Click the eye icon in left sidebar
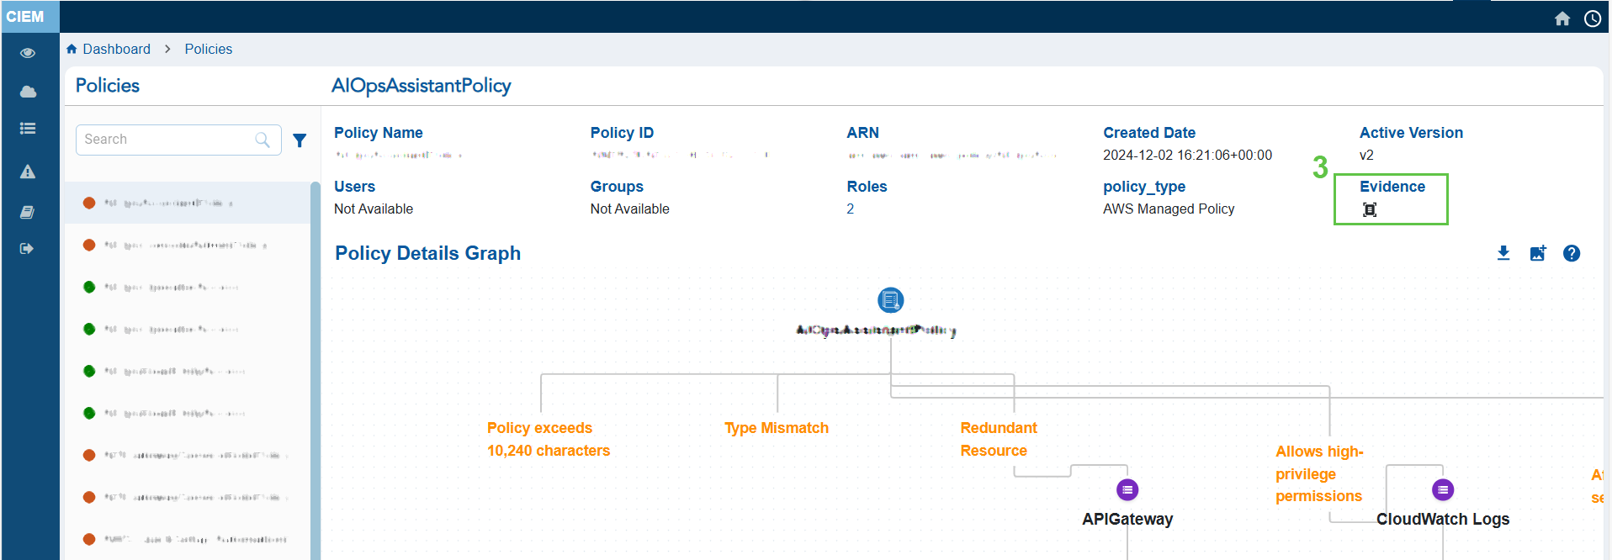The width and height of the screenshot is (1612, 560). click(x=28, y=53)
